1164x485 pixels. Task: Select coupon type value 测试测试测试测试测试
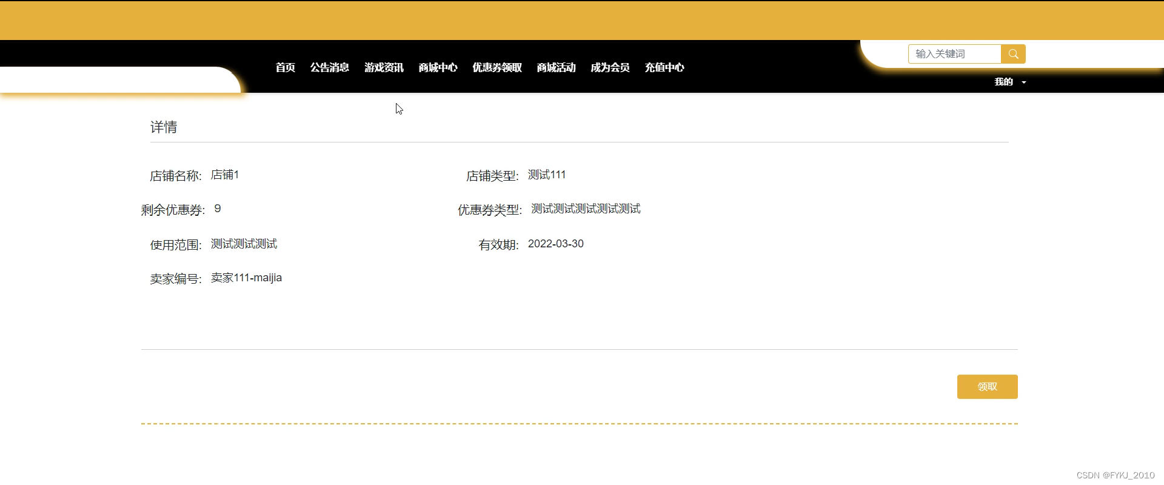coord(586,209)
